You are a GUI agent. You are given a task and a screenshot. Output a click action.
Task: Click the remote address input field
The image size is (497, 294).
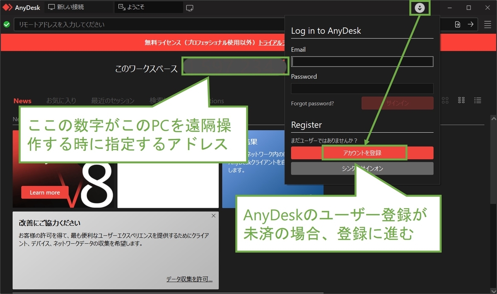pos(149,24)
